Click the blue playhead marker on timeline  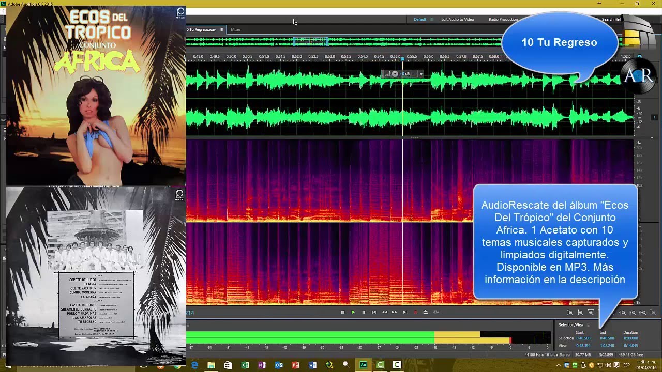pyautogui.click(x=402, y=58)
